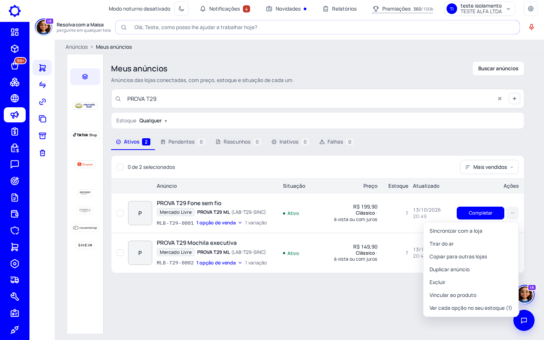Select link chain icon in secondary sidebar
Image resolution: width=544 pixels, height=340 pixels.
coord(42,102)
